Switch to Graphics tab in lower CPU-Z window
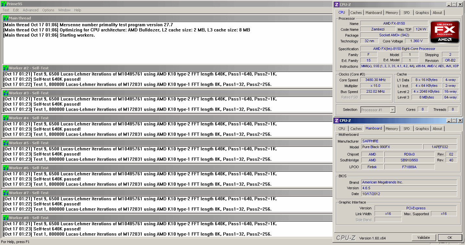The image size is (465, 245). click(422, 129)
